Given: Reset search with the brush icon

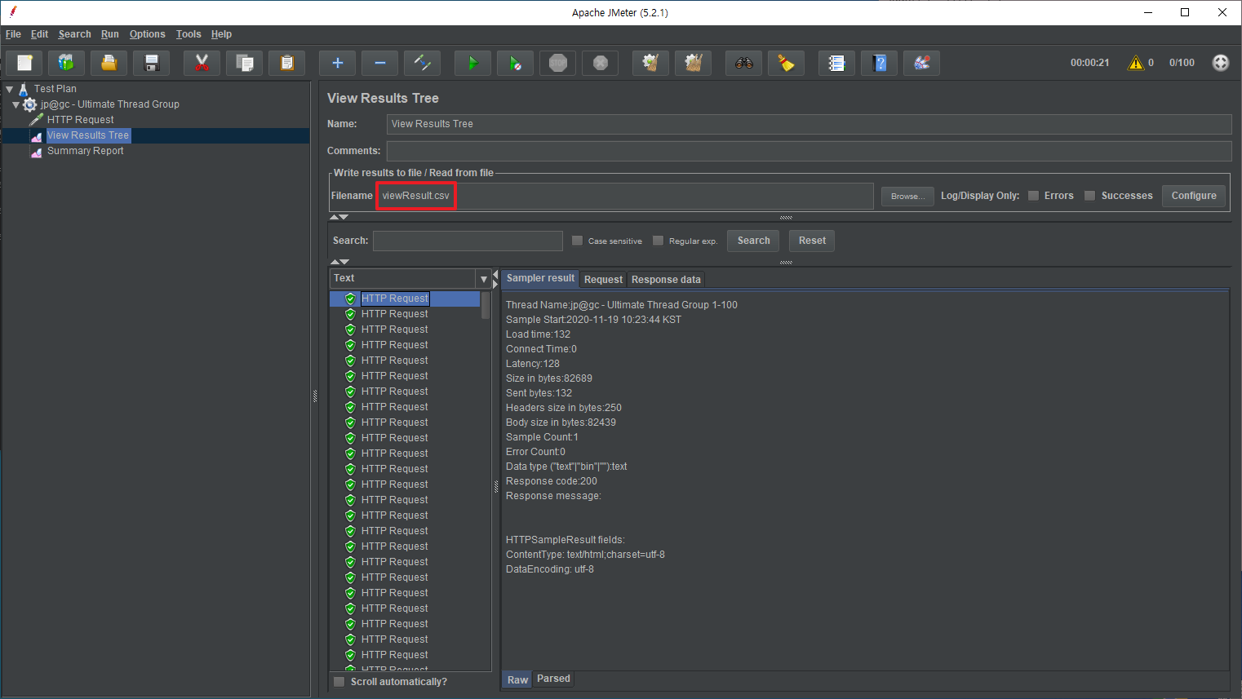Looking at the screenshot, I should (x=786, y=63).
